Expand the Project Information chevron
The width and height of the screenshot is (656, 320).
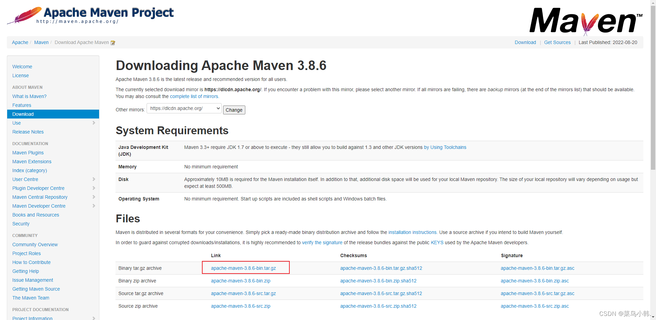[94, 318]
